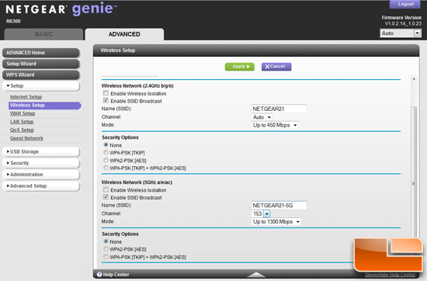
Task: Enable Wireless Isolation for 5GHz network
Action: pyautogui.click(x=106, y=189)
